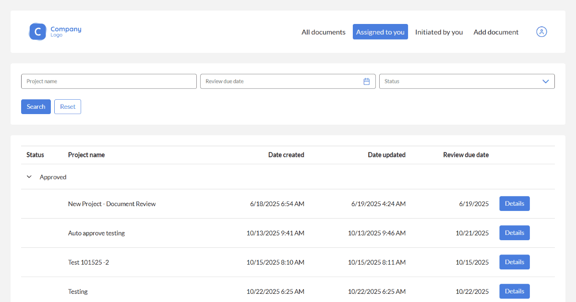Select the Assigned to you tab

pyautogui.click(x=380, y=32)
